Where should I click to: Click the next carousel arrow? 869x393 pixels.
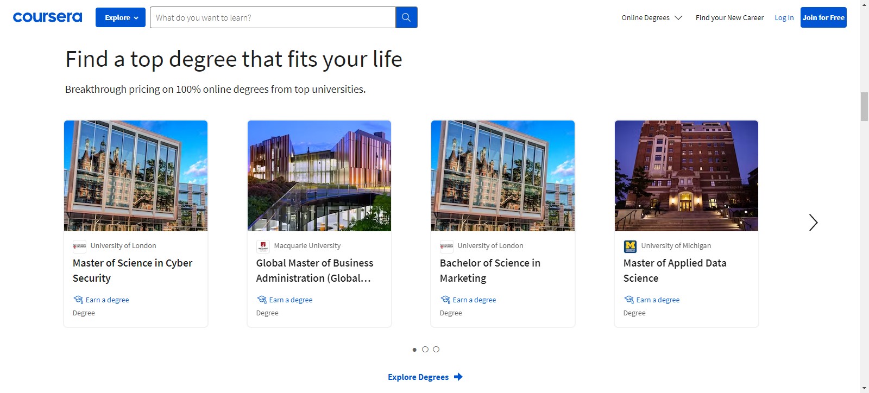[813, 223]
